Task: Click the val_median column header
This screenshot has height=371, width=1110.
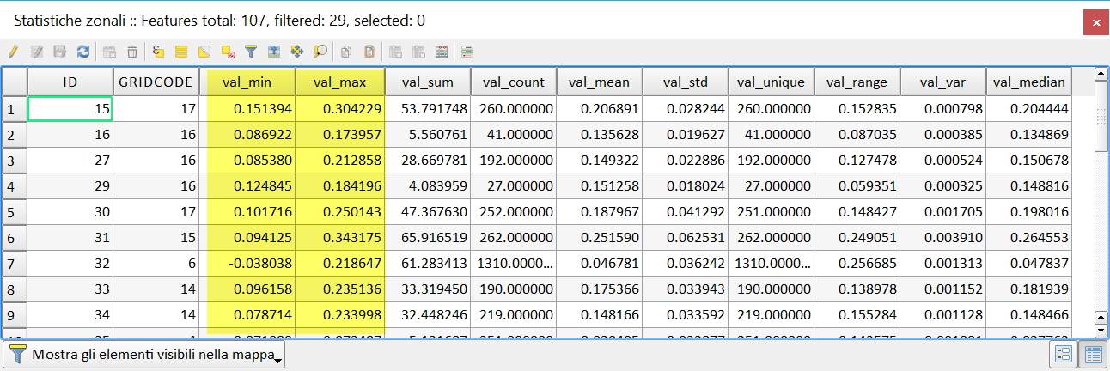Action: 1028,82
